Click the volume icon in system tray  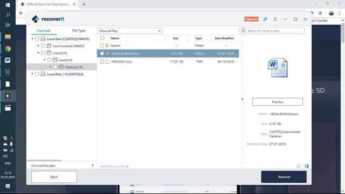tap(5, 156)
